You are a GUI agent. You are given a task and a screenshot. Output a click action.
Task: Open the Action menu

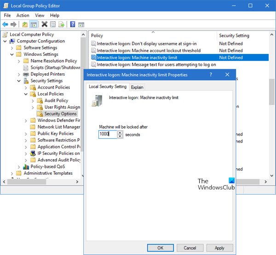point(23,15)
